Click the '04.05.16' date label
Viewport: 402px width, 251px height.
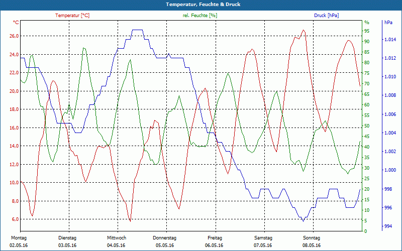coord(116,245)
